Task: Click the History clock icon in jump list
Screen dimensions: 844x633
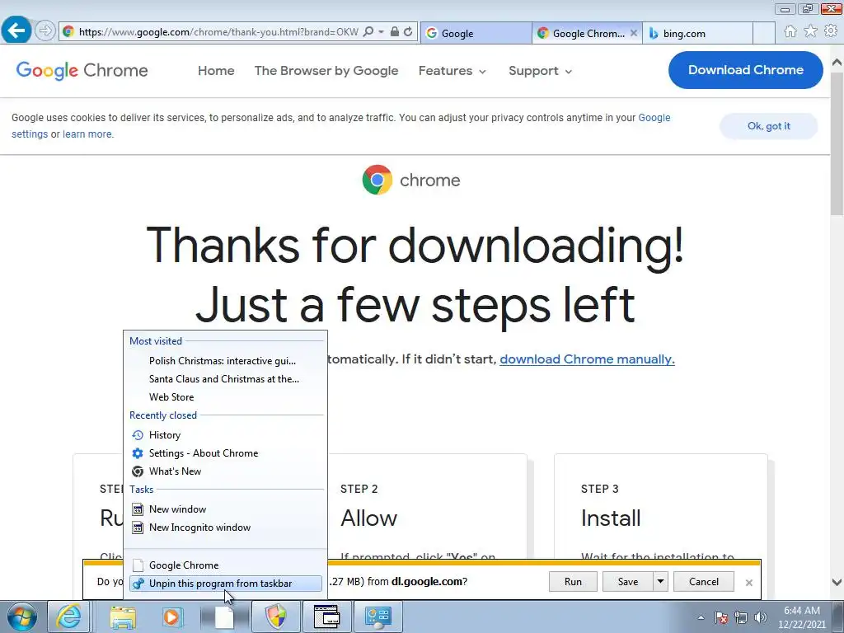Action: pyautogui.click(x=138, y=435)
